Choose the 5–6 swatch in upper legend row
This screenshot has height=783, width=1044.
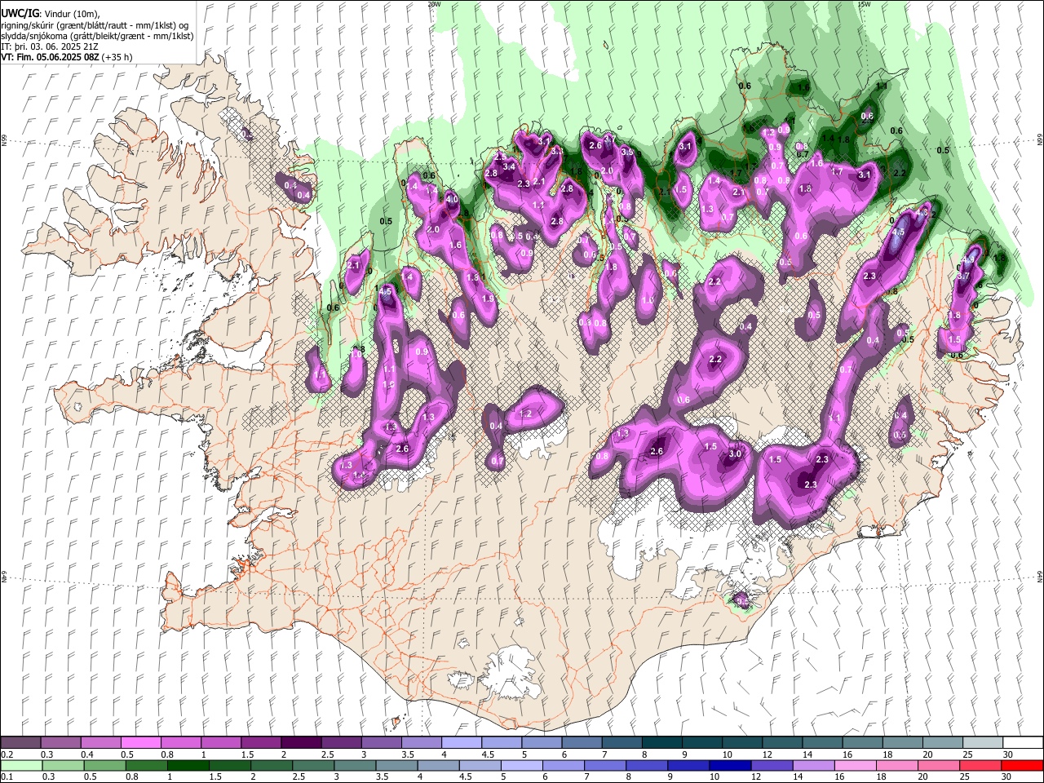pos(541,742)
